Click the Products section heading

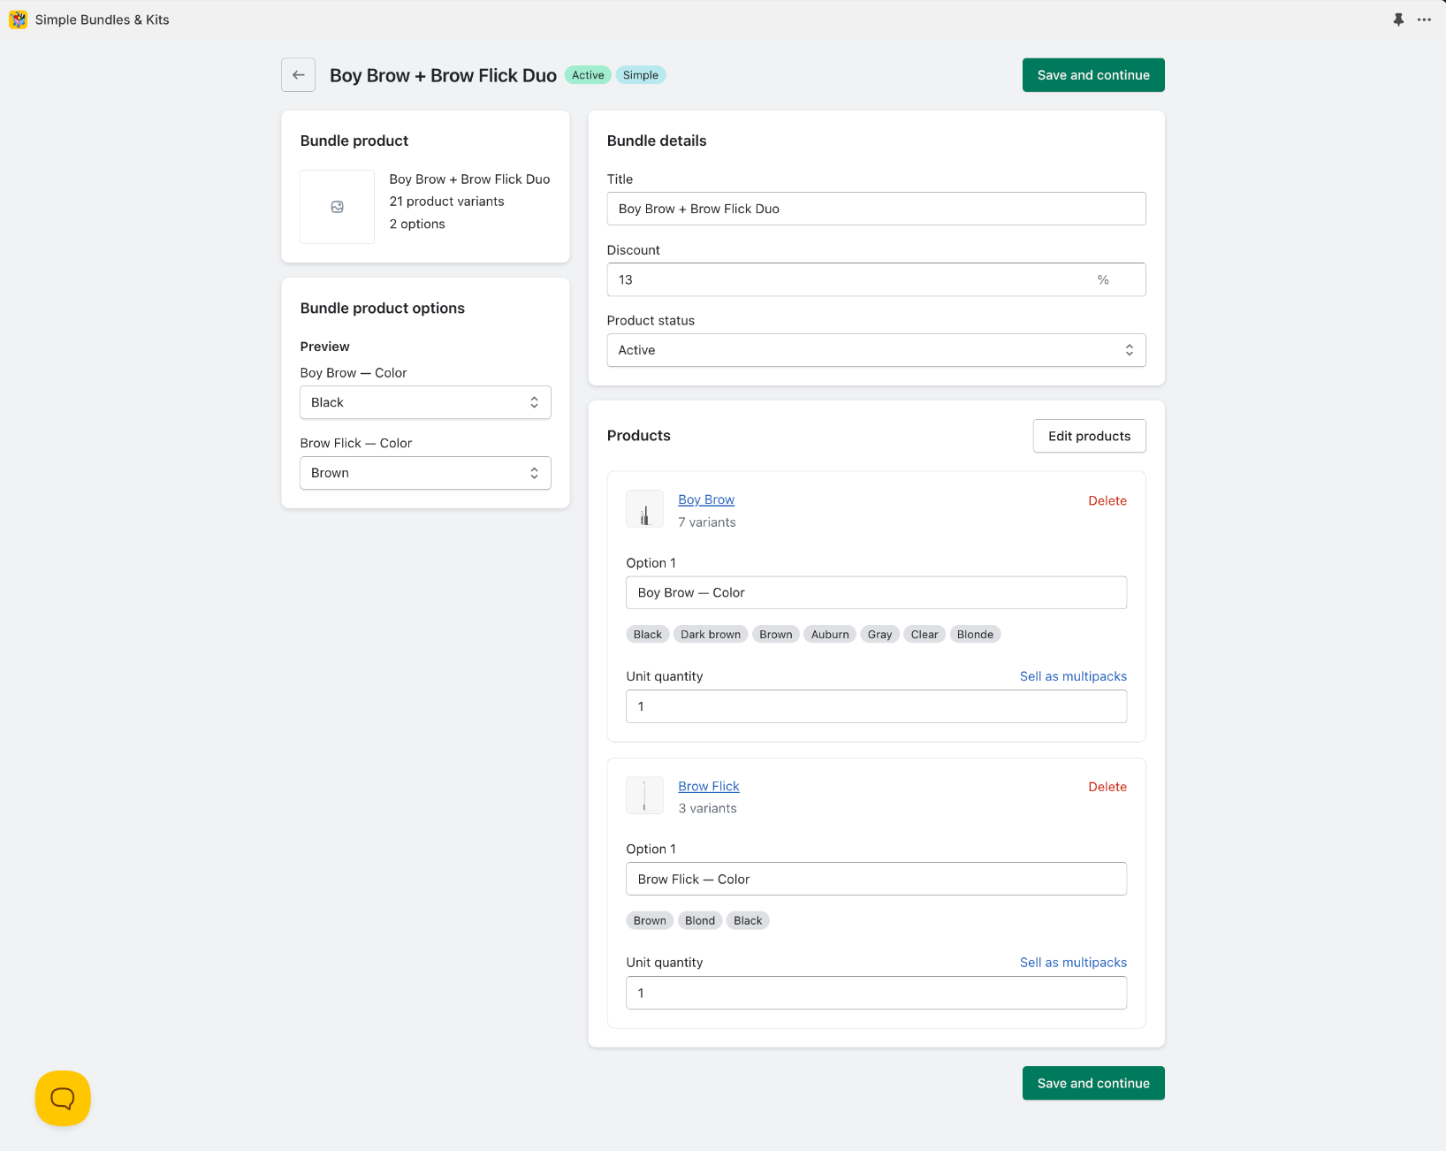[639, 436]
